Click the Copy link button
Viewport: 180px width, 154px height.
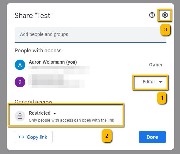(x=34, y=137)
